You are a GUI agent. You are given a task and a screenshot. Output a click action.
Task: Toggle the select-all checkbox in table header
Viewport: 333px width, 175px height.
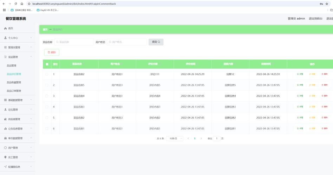tap(47, 64)
